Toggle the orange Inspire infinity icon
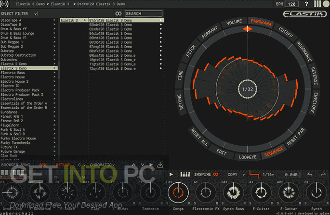 216,175
